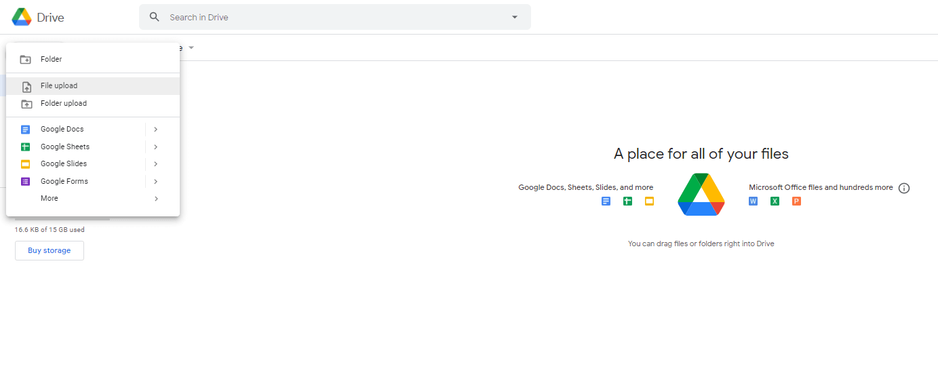
Task: Expand the Google Slides submenu arrow
Action: (x=156, y=163)
